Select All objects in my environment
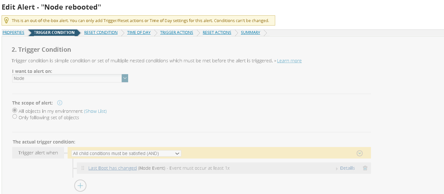This screenshot has height=194, width=444. point(14,111)
